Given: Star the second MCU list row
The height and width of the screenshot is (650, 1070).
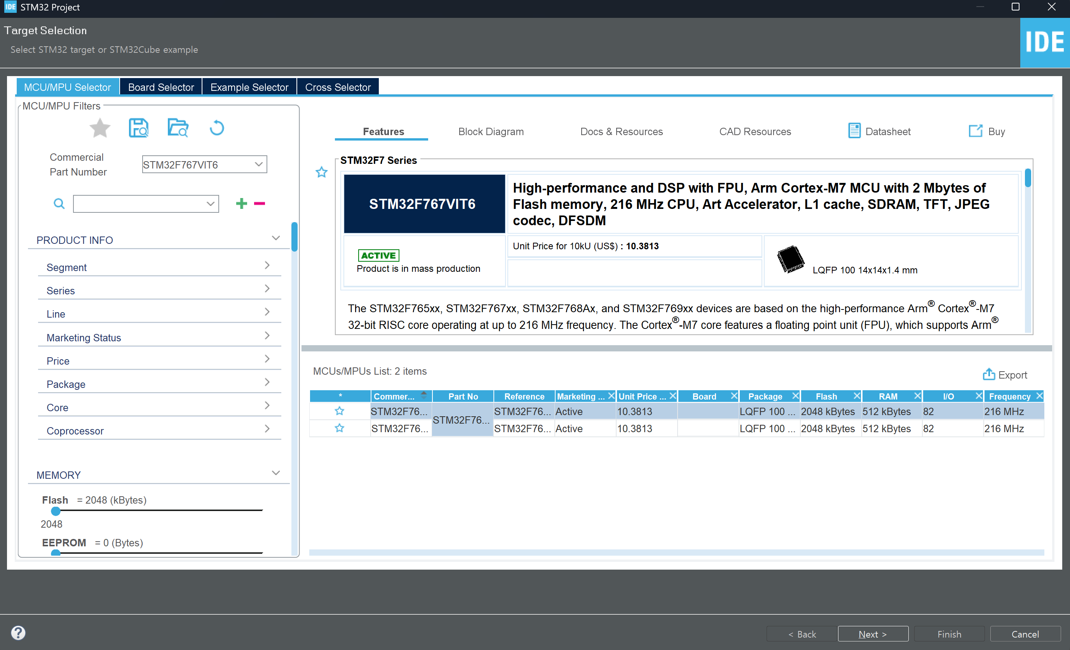Looking at the screenshot, I should click(x=340, y=428).
